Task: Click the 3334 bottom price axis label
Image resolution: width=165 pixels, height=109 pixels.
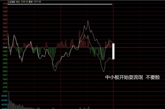Action: tap(5, 91)
